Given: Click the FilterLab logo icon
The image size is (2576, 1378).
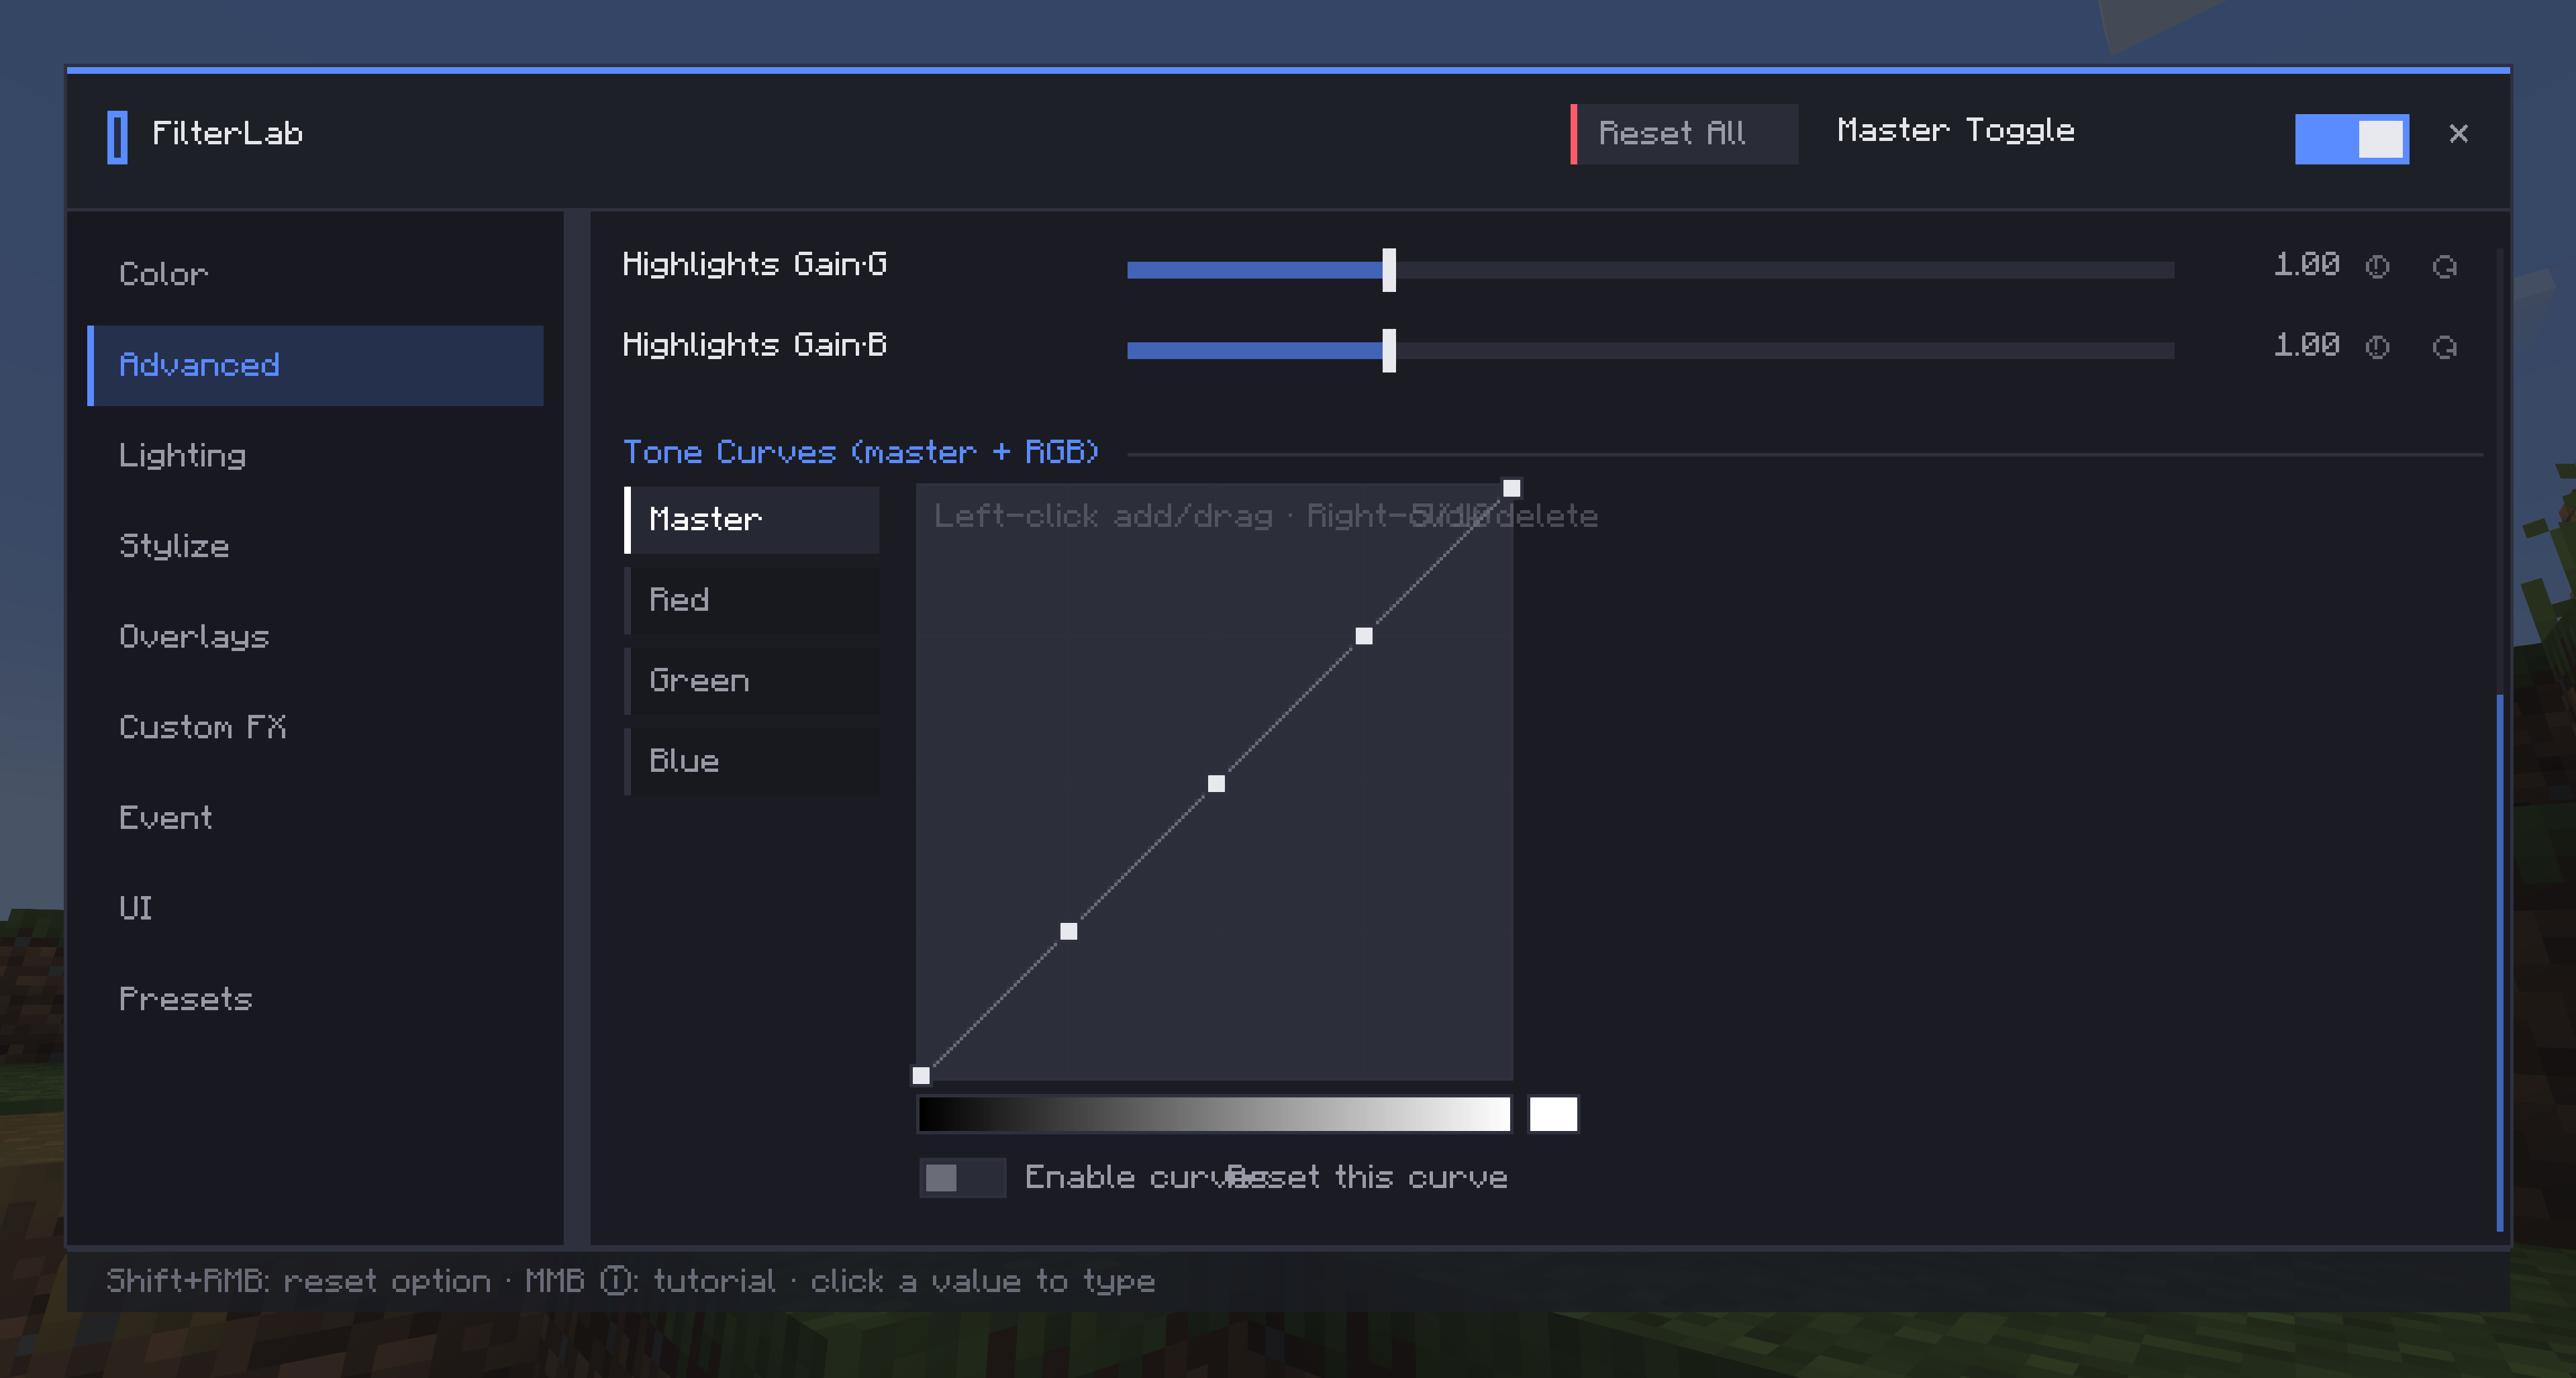Looking at the screenshot, I should [x=117, y=137].
